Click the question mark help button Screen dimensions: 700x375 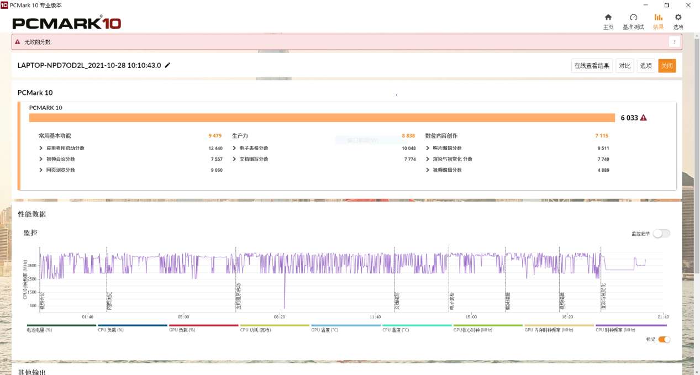[674, 42]
